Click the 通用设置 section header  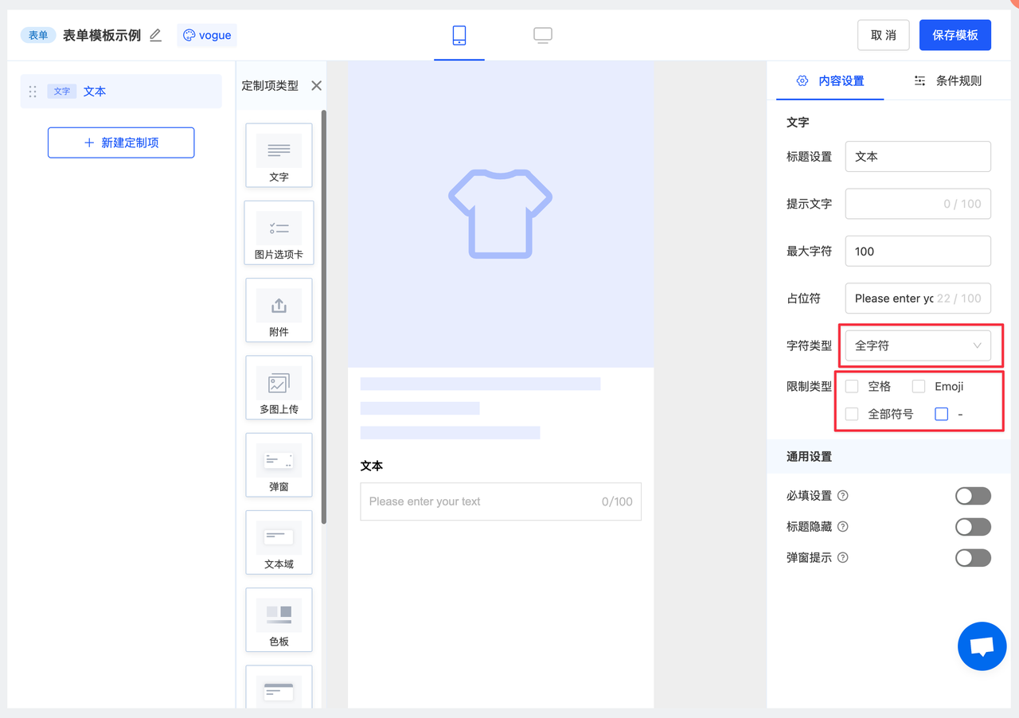888,457
